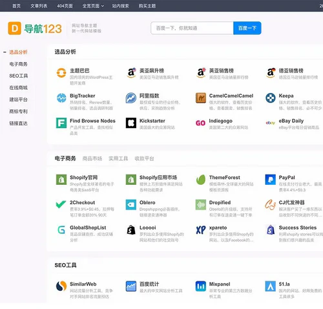
Task: Switch to the 商品市场 tab
Action: tap(92, 158)
